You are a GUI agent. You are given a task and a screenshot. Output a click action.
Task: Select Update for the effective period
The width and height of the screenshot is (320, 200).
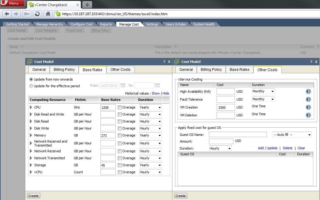tap(31, 86)
